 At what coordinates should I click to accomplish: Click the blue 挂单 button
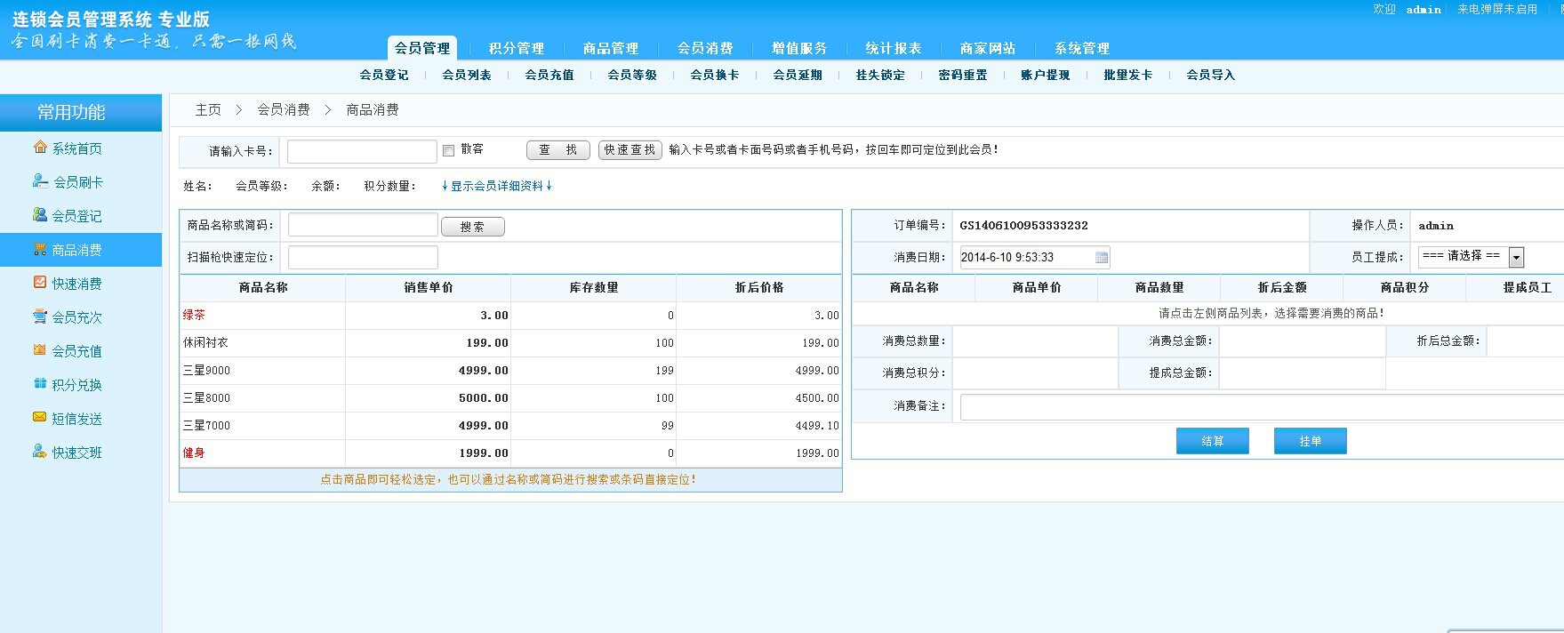(1311, 441)
